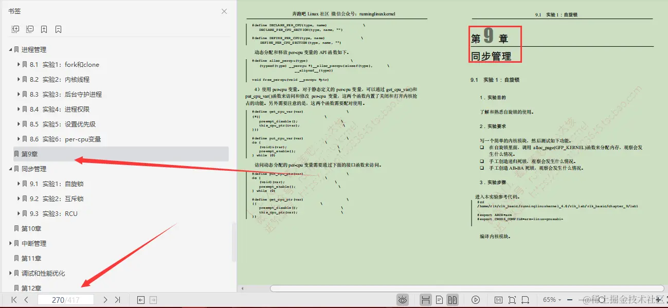Viewport: 668px width, 308px height.
Task: Set zoom to actual size 1:1
Action: point(497,299)
